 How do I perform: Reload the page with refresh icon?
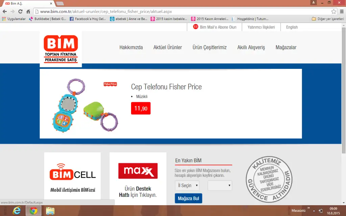pos(20,11)
